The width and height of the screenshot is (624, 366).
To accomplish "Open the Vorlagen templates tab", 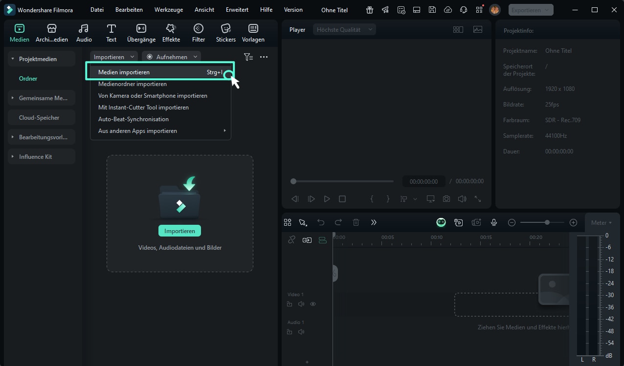I will 253,33.
